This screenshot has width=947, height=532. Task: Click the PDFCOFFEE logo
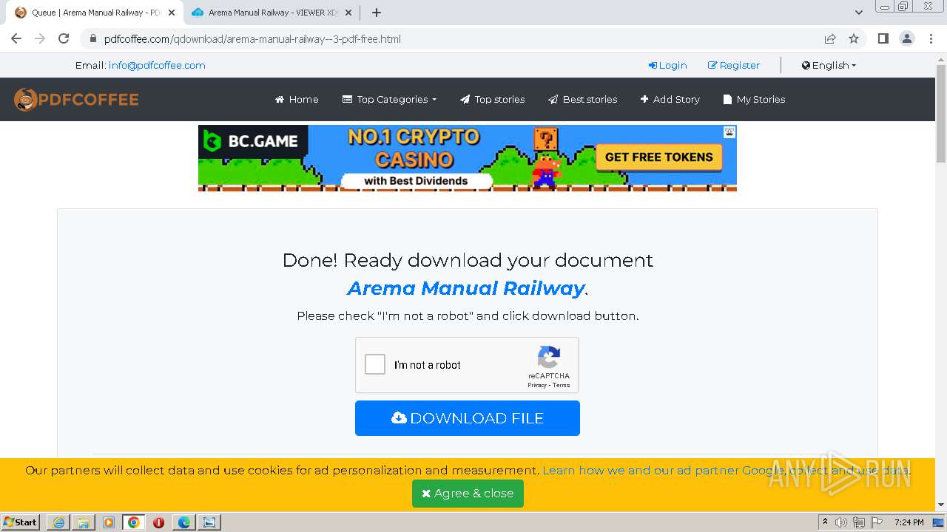(76, 99)
